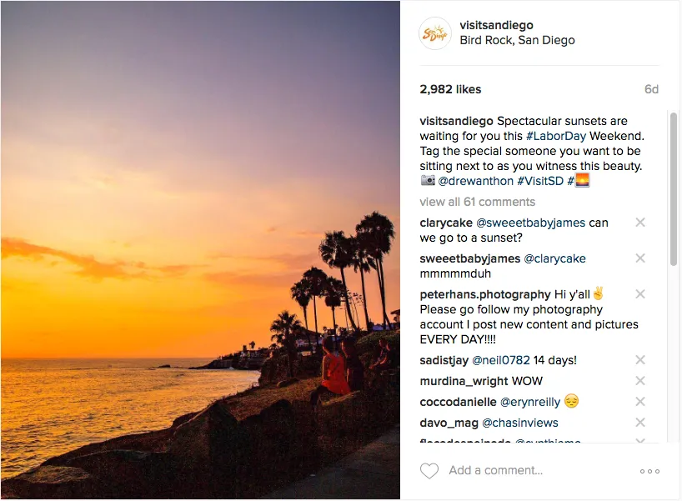Viewport: 682px width, 501px height.
Task: Dismiss sweeetbabyjames's comment with the X
Action: point(640,258)
